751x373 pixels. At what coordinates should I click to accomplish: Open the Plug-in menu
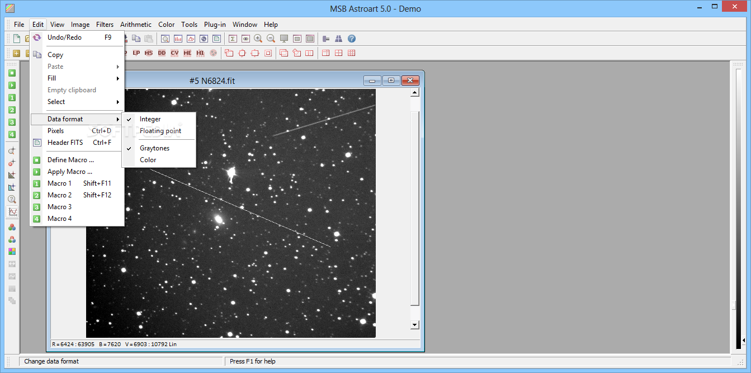pos(215,25)
